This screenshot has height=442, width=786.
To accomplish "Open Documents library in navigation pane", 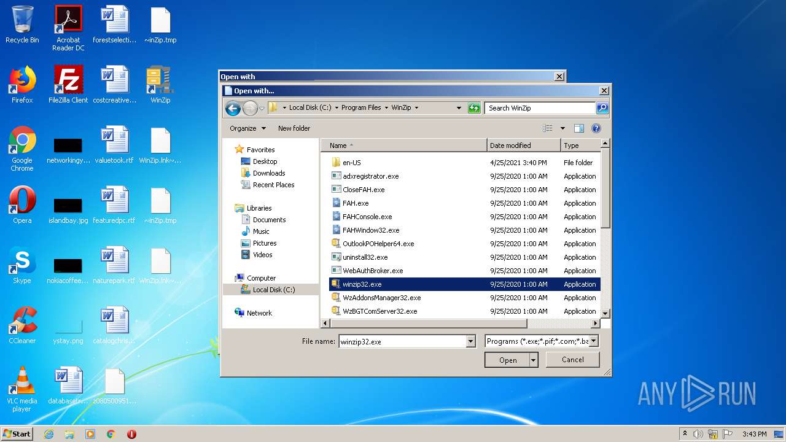I will point(269,220).
